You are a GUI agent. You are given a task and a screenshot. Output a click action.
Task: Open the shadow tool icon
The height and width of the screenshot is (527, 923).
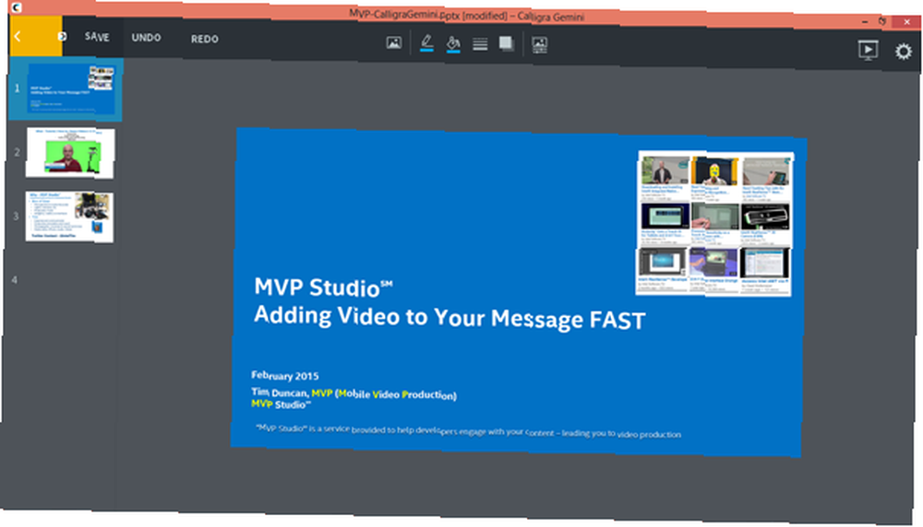coord(506,44)
